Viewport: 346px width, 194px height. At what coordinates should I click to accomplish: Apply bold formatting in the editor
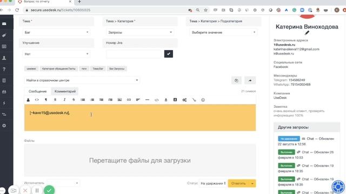pos(55,100)
